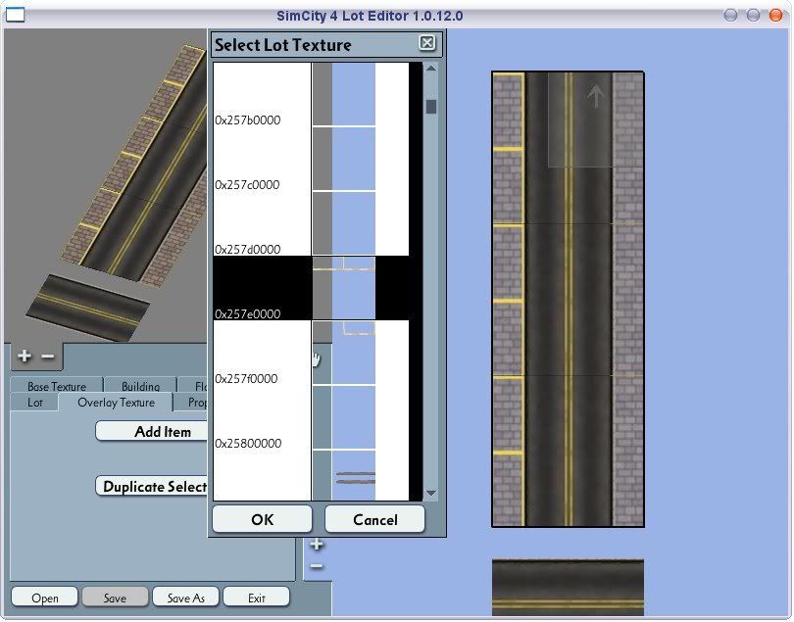Close the Select Lot Texture dialog
This screenshot has height=622, width=794.
pyautogui.click(x=426, y=43)
